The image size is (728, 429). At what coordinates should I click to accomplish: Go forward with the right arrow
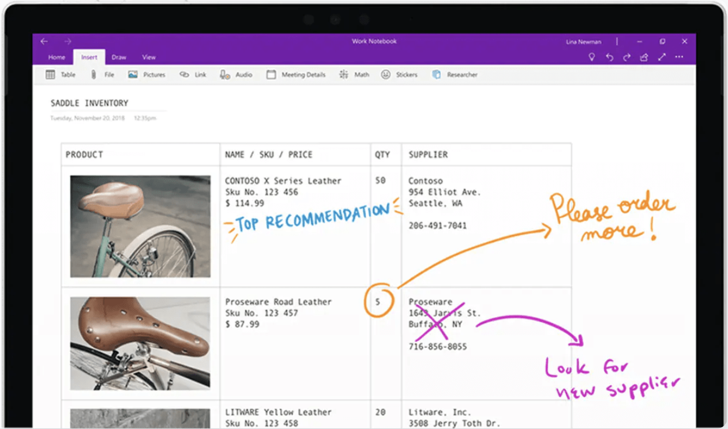tap(67, 42)
